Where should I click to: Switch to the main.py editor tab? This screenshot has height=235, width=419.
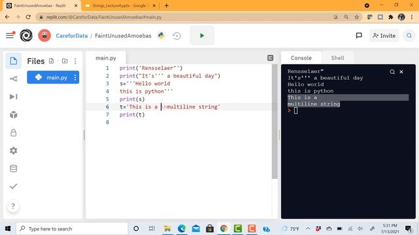(106, 58)
